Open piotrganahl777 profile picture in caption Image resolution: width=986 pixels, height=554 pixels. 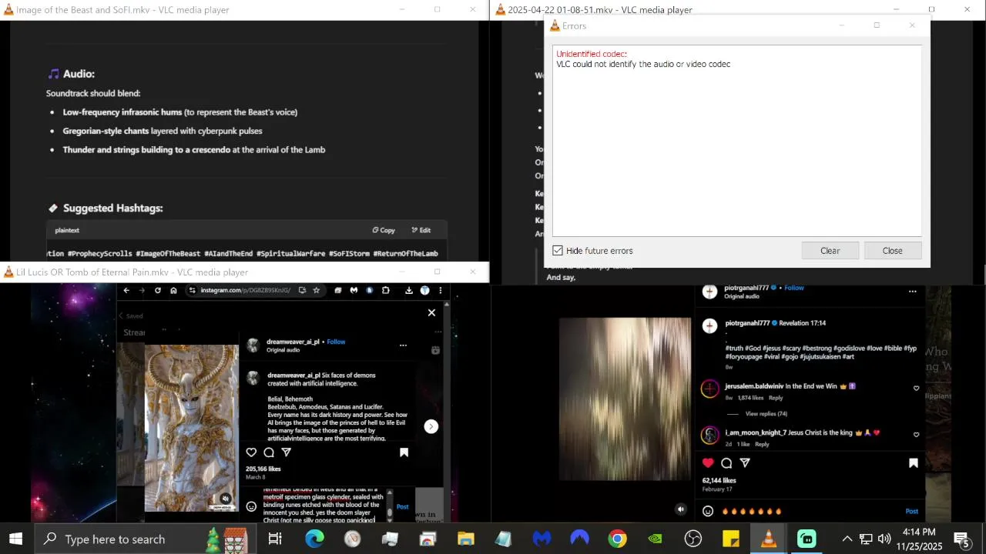(710, 326)
